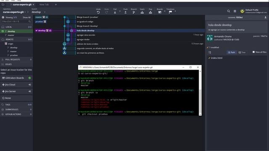Click the eject icon in commit panel header
The width and height of the screenshot is (269, 151).
[x=265, y=17]
